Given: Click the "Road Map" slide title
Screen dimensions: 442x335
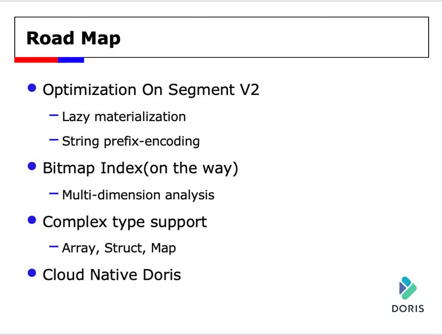Looking at the screenshot, I should click(73, 38).
